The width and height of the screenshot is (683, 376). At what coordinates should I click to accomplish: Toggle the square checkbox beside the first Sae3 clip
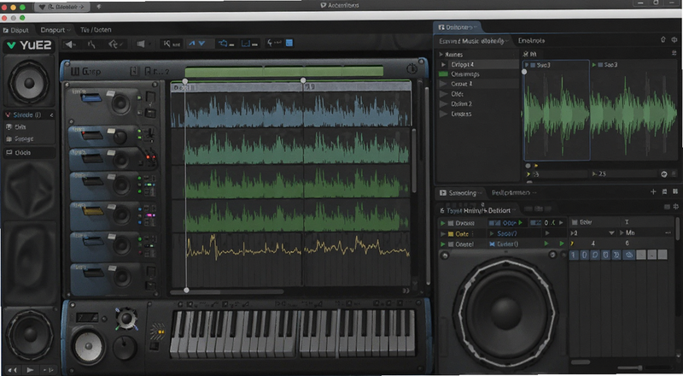[x=533, y=65]
